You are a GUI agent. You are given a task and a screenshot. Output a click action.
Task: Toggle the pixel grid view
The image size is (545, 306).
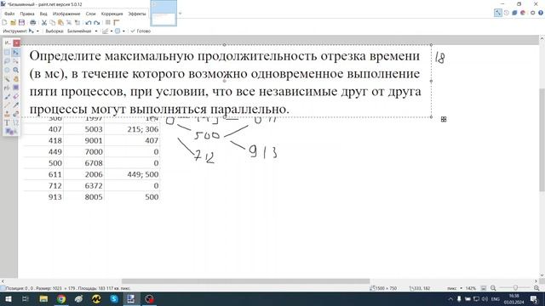108,23
